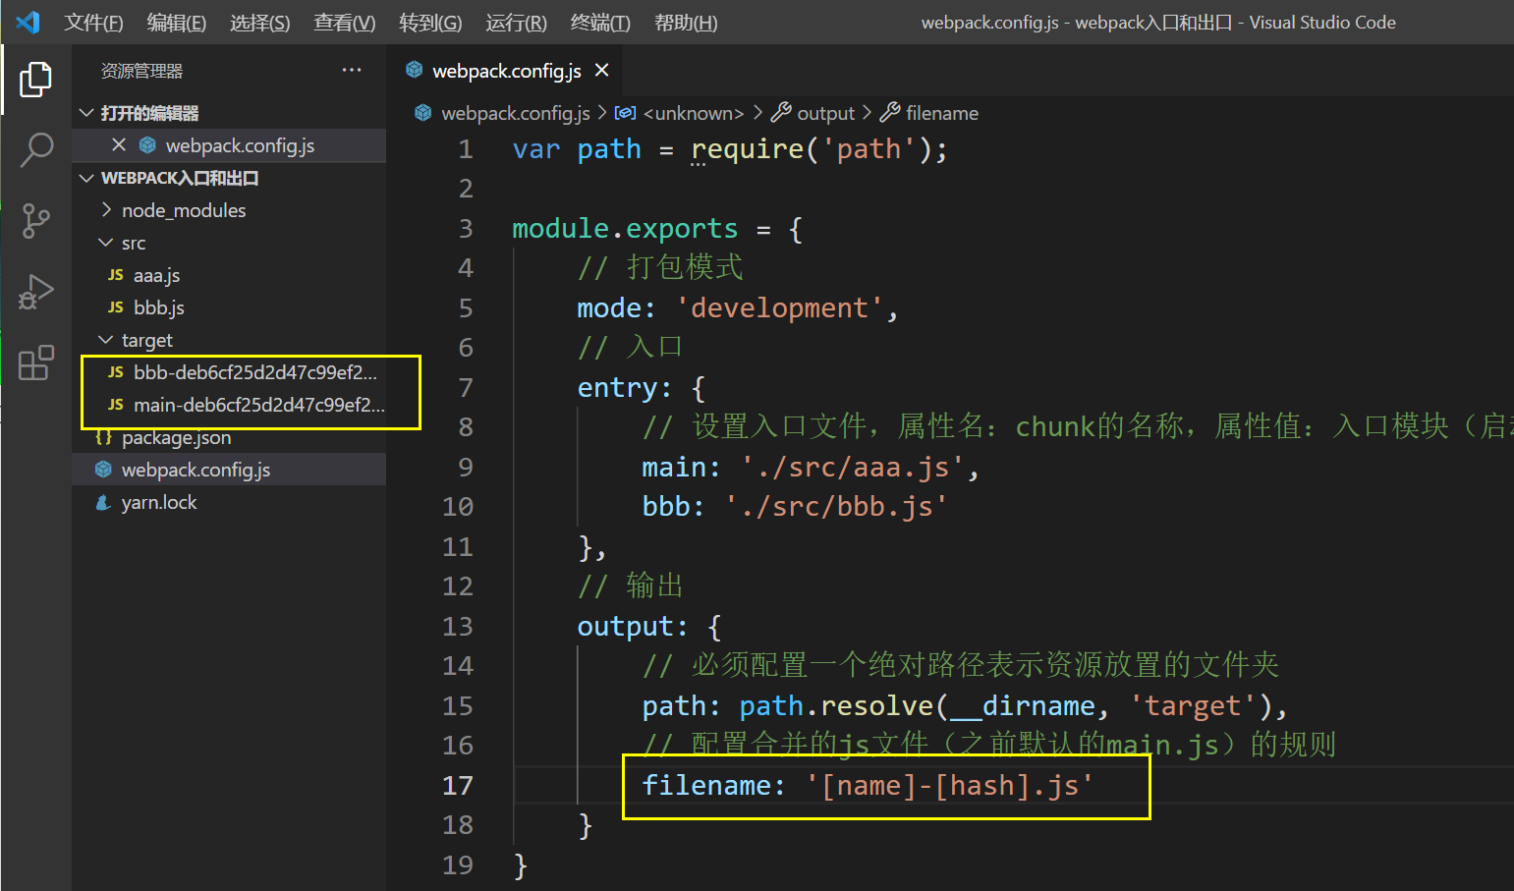Click the <unknown> breadcrumb item
Screen dimensions: 1514x891
[694, 113]
